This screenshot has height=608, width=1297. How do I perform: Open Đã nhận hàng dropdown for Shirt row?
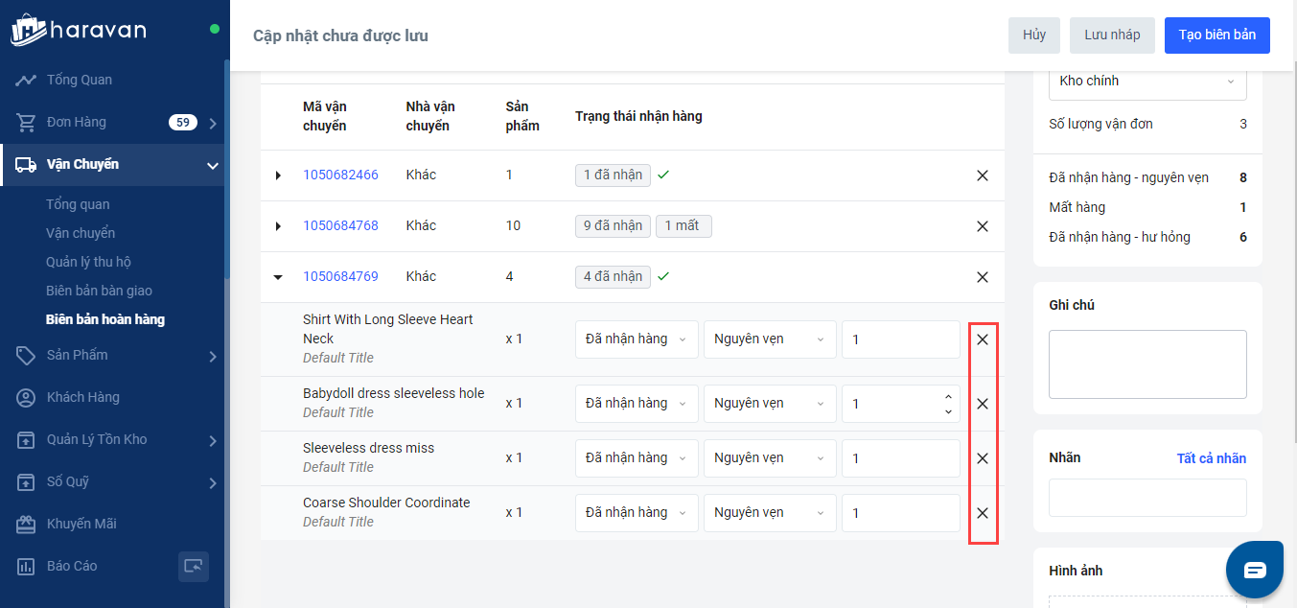pyautogui.click(x=637, y=339)
